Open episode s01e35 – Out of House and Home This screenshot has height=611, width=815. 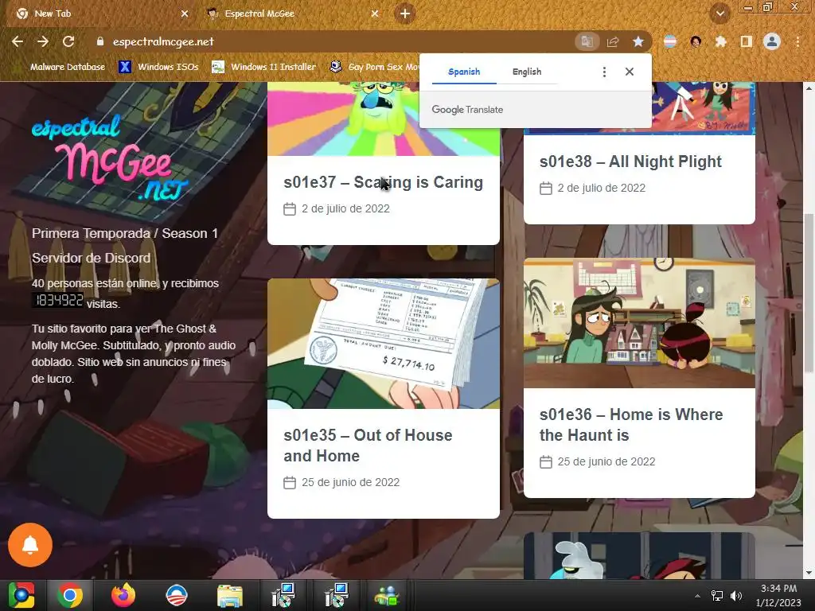pos(368,446)
